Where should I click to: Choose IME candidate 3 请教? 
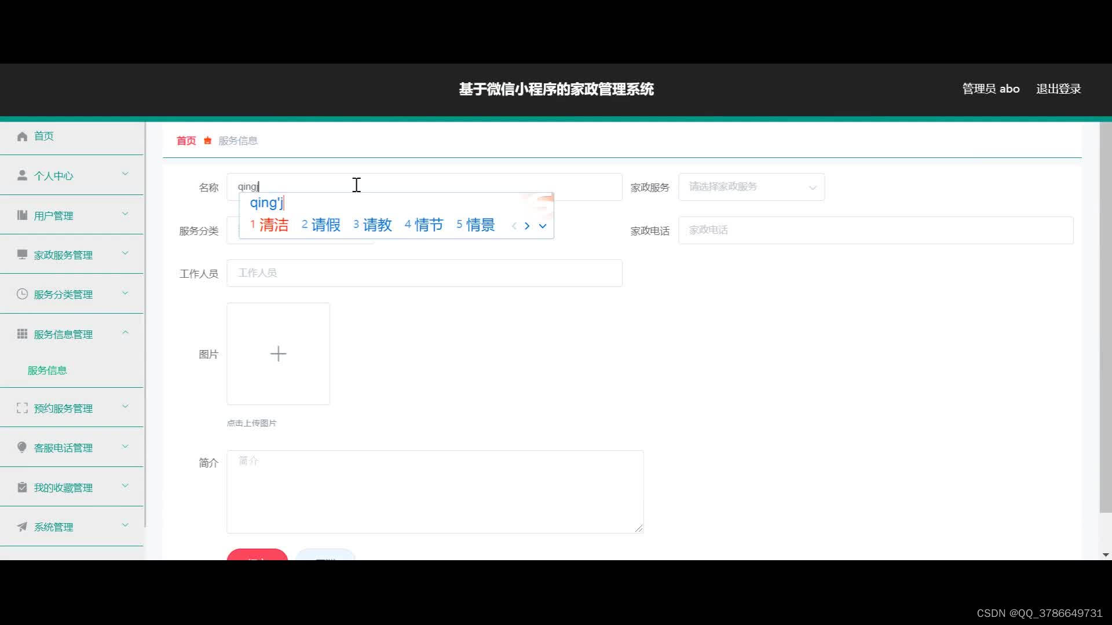pyautogui.click(x=372, y=225)
